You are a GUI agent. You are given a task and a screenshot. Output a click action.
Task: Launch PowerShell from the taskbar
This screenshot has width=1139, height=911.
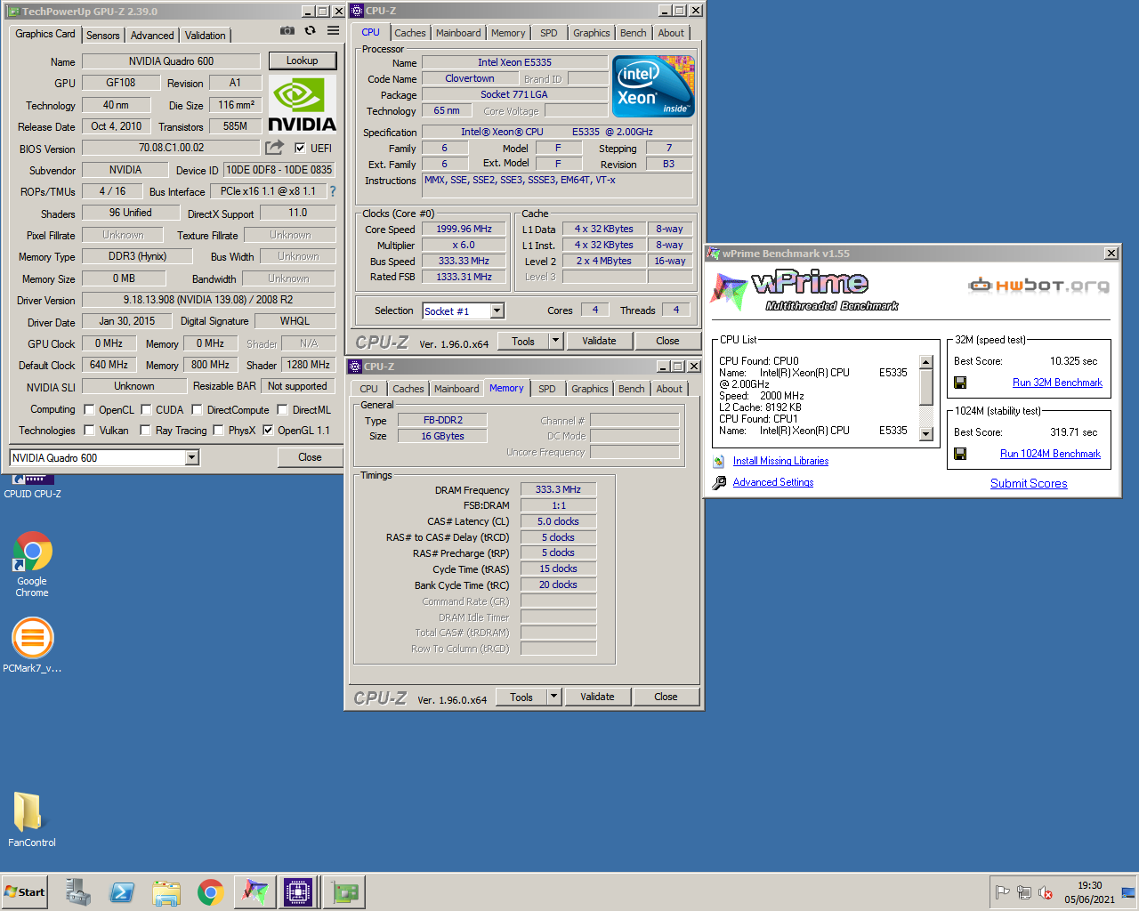[x=122, y=892]
